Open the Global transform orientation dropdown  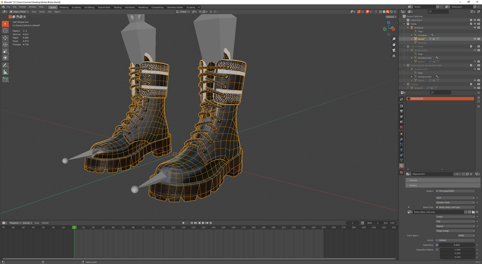(183, 12)
